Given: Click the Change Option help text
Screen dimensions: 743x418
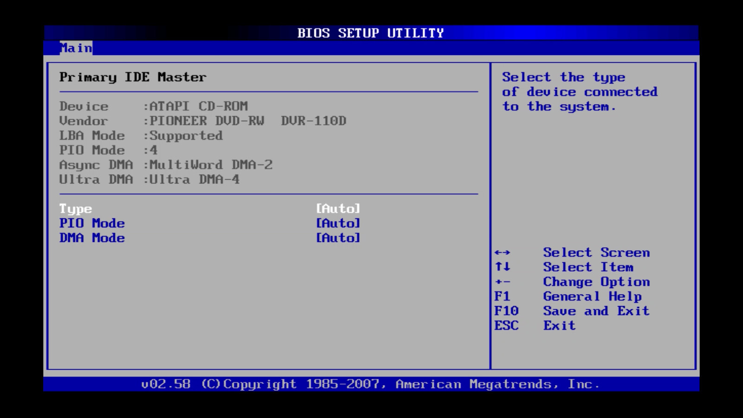Looking at the screenshot, I should [597, 282].
